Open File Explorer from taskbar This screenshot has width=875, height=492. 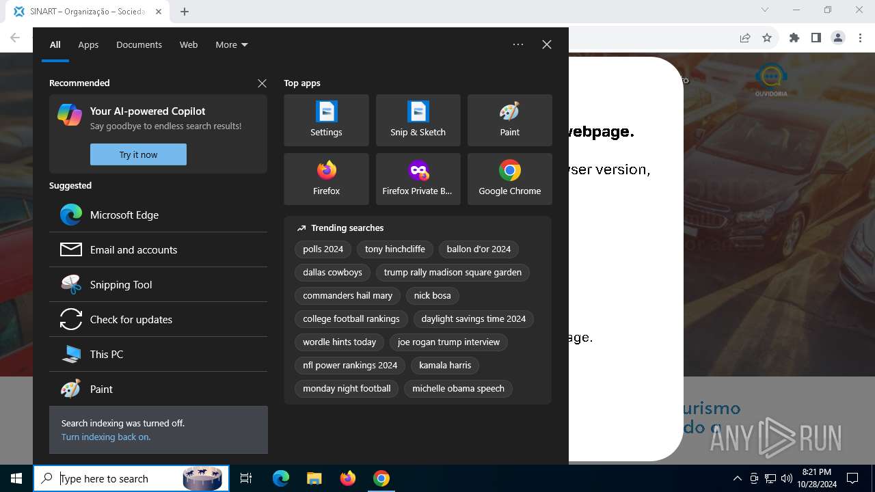click(314, 478)
